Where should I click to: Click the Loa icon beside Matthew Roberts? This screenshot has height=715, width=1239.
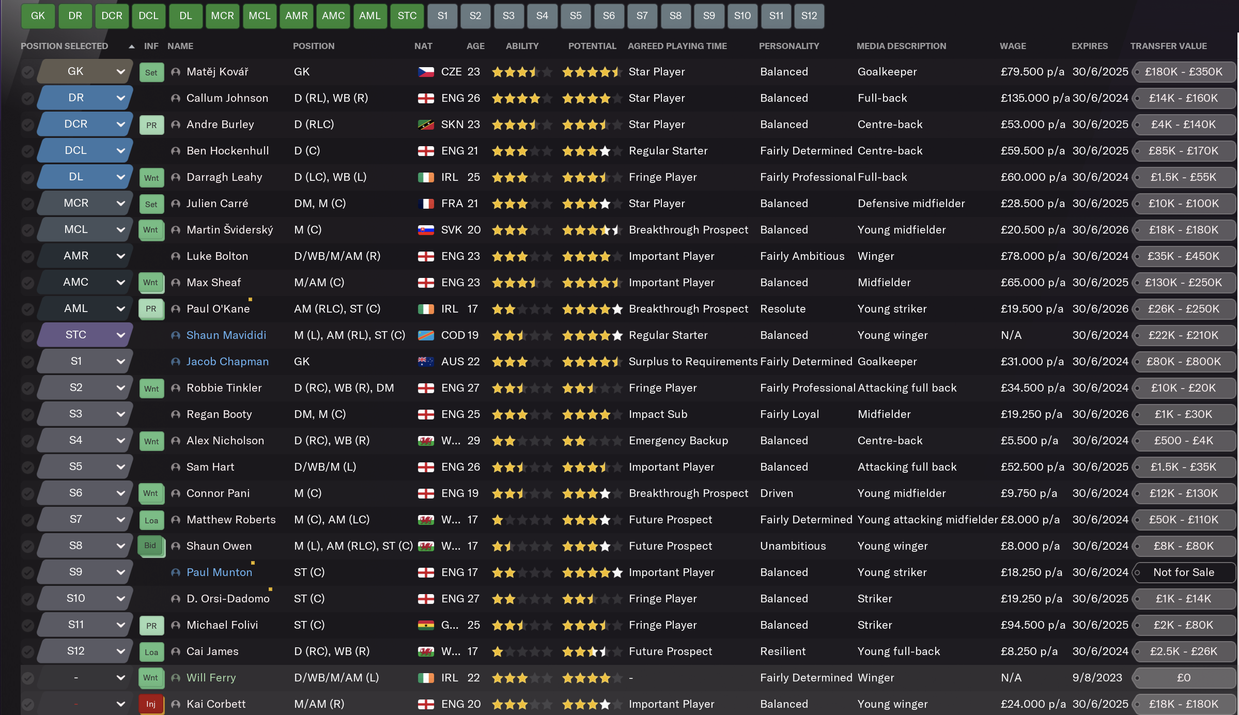coord(151,520)
